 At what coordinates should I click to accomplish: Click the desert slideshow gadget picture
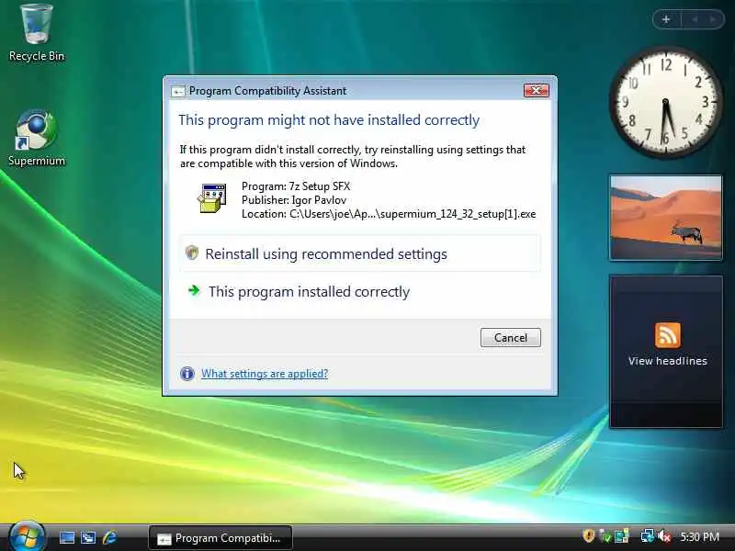[665, 218]
